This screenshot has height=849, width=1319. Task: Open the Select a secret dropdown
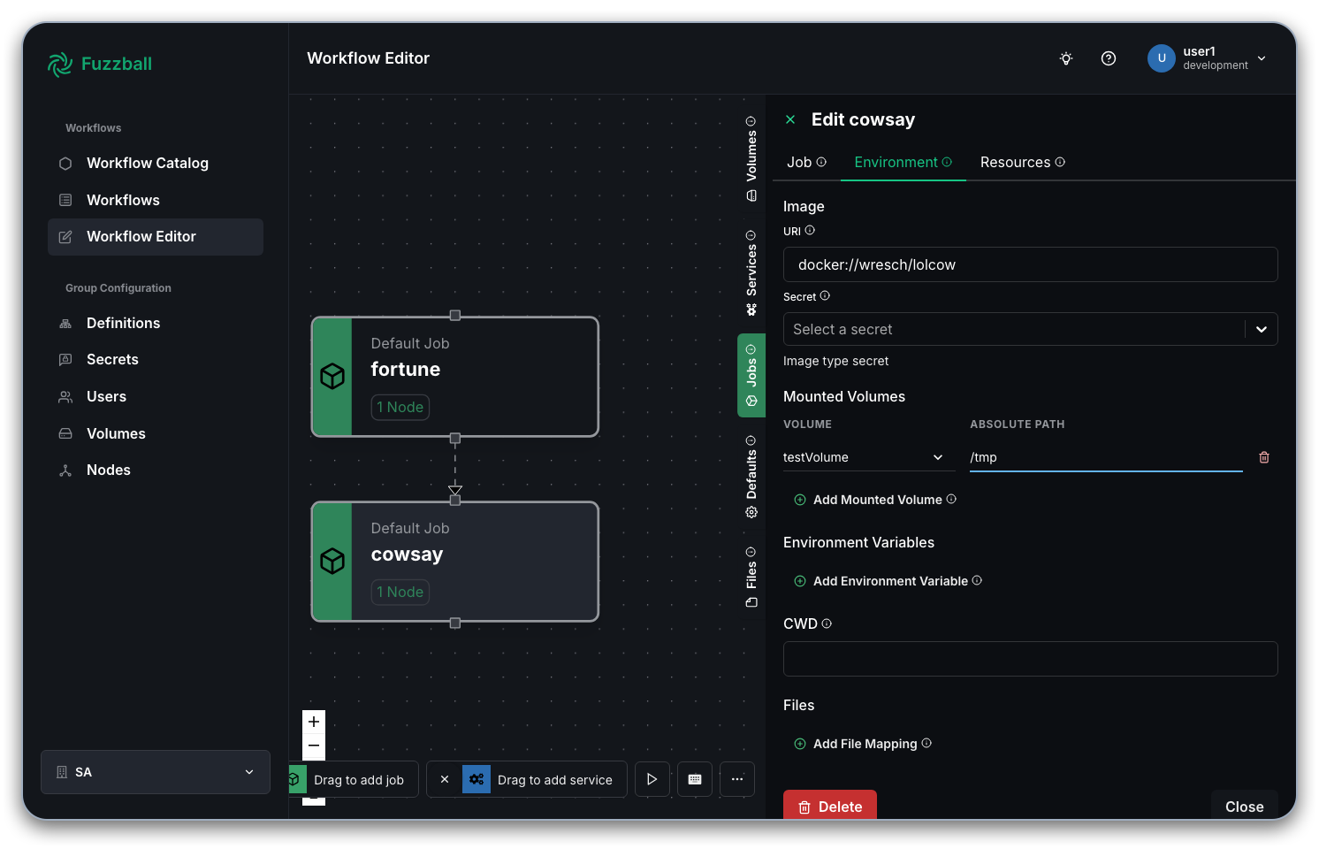tap(1031, 329)
